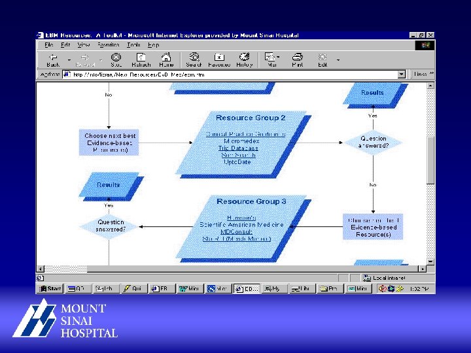
Task: Click the Resource Group 2 heading
Action: (251, 118)
